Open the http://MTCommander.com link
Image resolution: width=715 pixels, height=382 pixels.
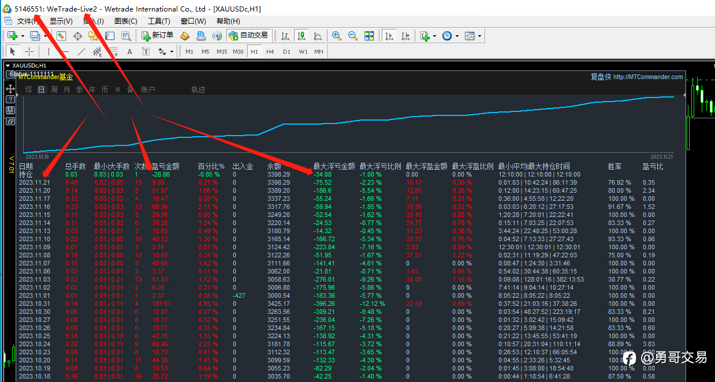pos(648,77)
